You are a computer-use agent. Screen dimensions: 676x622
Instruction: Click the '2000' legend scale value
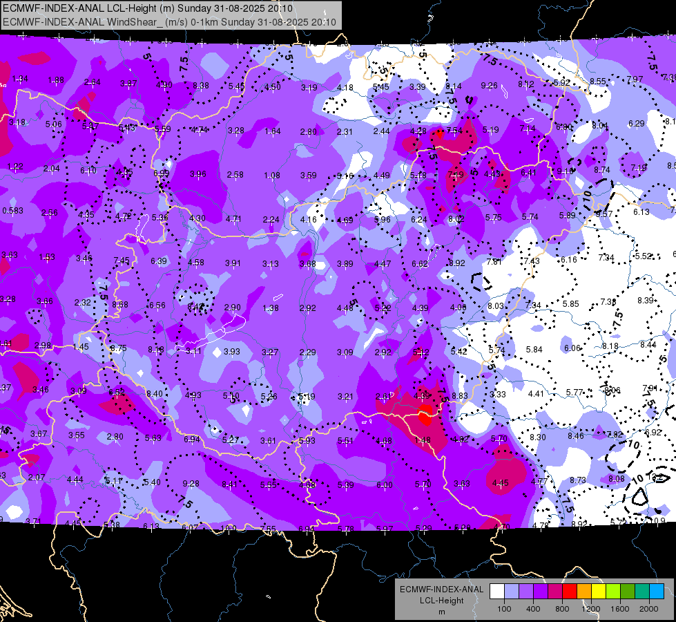click(x=649, y=609)
